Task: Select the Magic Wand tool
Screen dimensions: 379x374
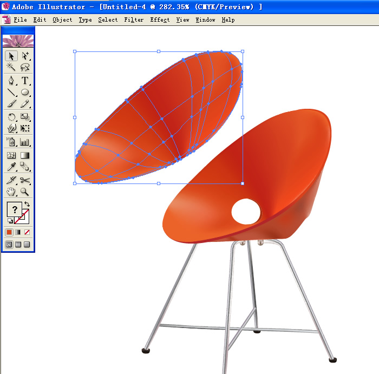Action: pyautogui.click(x=11, y=67)
